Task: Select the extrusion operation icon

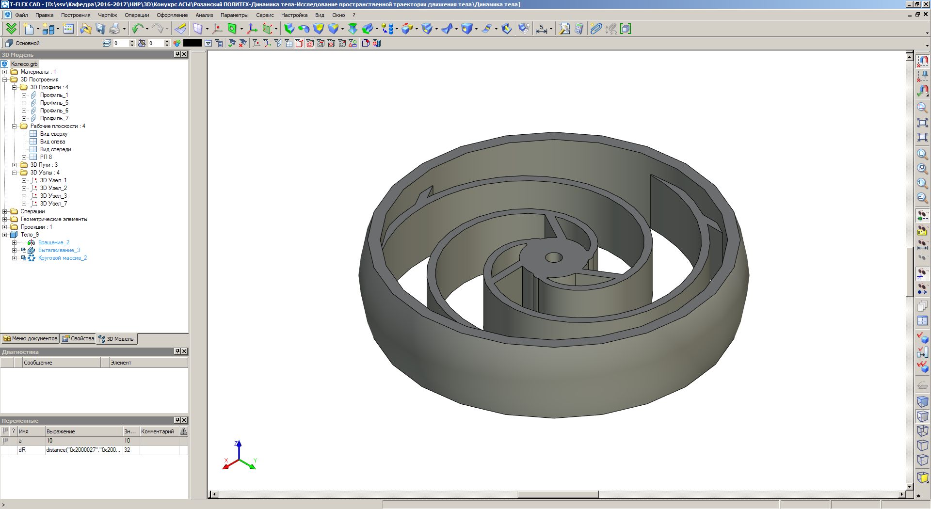Action: pyautogui.click(x=289, y=29)
